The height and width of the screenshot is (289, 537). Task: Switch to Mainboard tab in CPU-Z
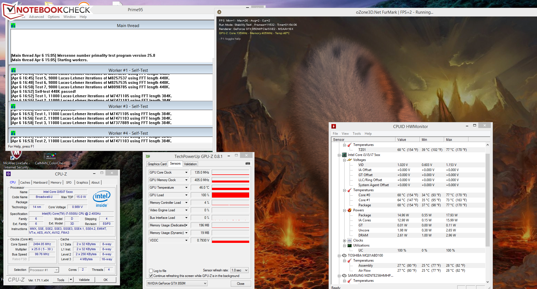[40, 183]
